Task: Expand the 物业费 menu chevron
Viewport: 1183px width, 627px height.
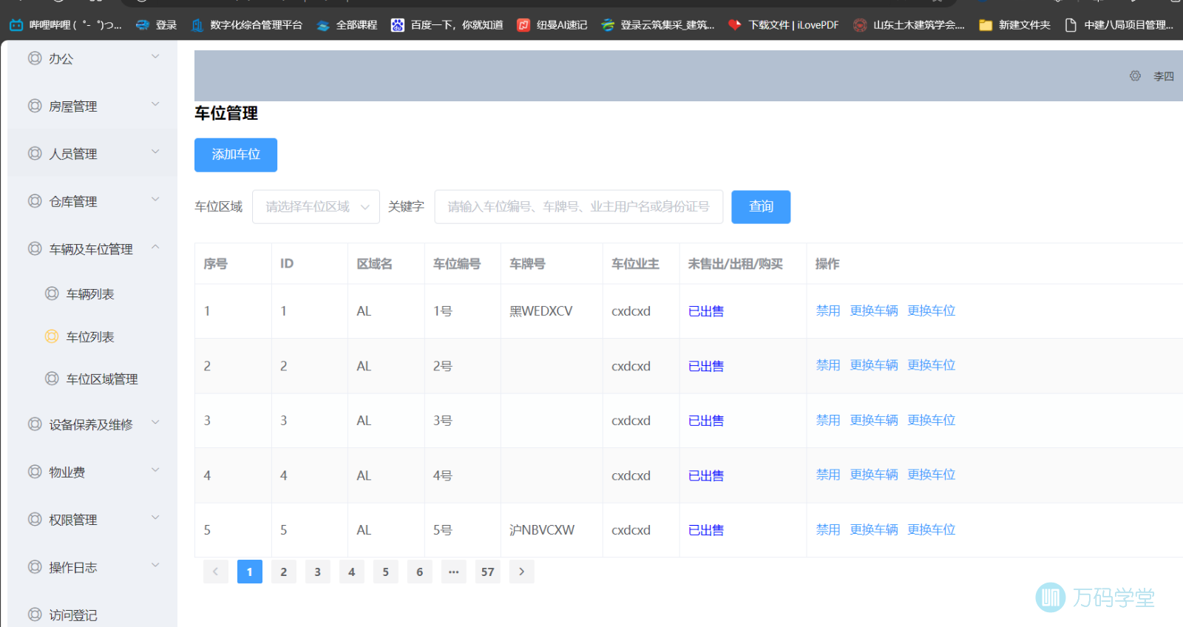Action: (155, 470)
